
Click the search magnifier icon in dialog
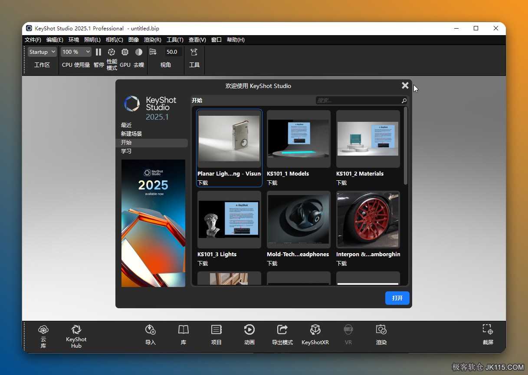click(404, 101)
